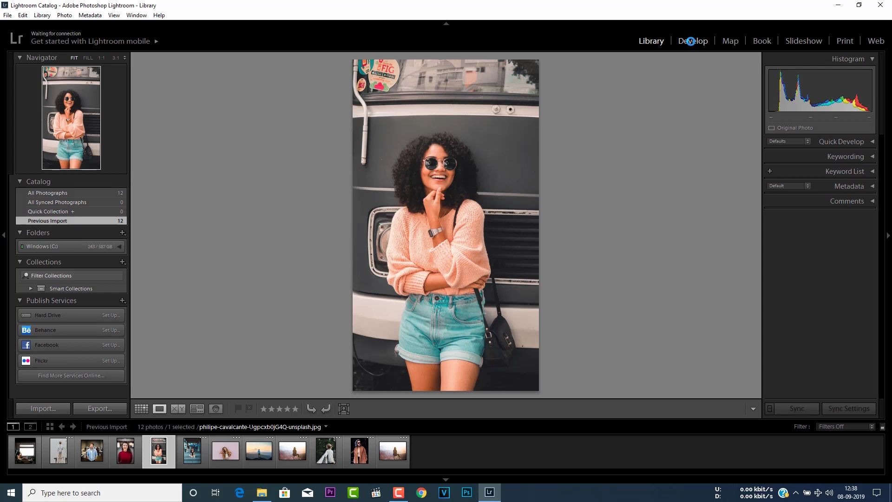
Task: Open People view face icon
Action: [x=216, y=409]
